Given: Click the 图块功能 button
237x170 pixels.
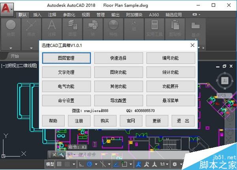Looking at the screenshot, I should [118, 72].
